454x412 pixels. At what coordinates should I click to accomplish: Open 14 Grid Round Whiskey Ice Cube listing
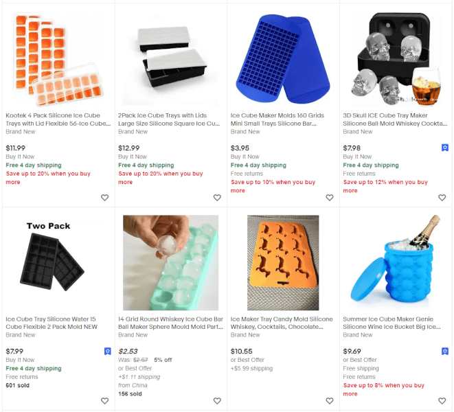(170, 323)
